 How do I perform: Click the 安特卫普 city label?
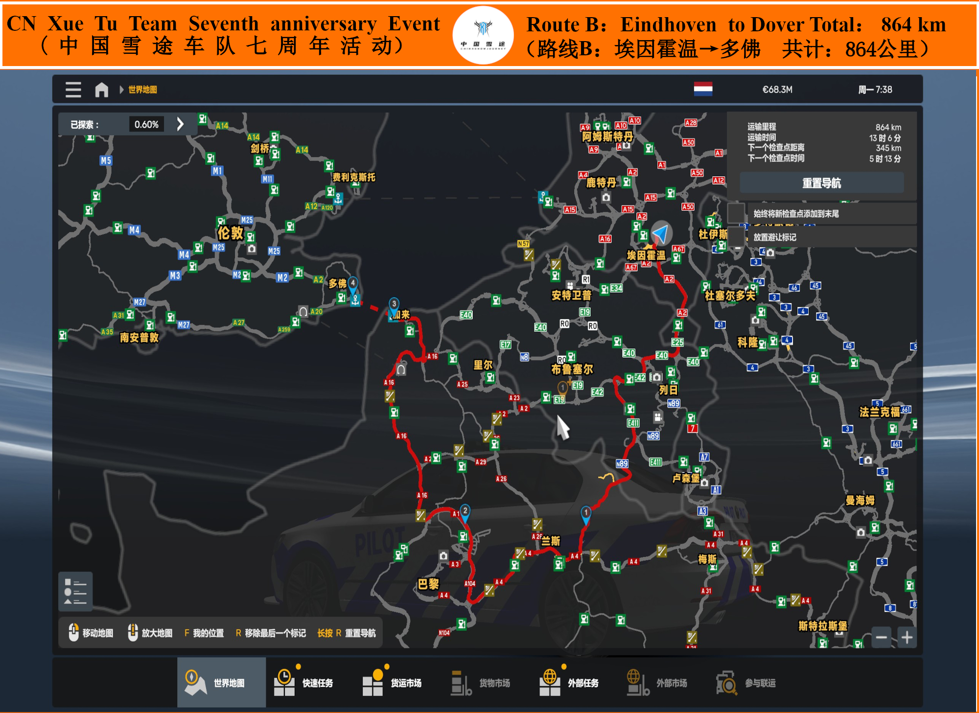click(x=571, y=295)
